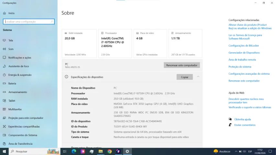This screenshot has width=276, height=155.
Task: Open the Armazenamento 1.11 TB card
Action: [x=185, y=43]
